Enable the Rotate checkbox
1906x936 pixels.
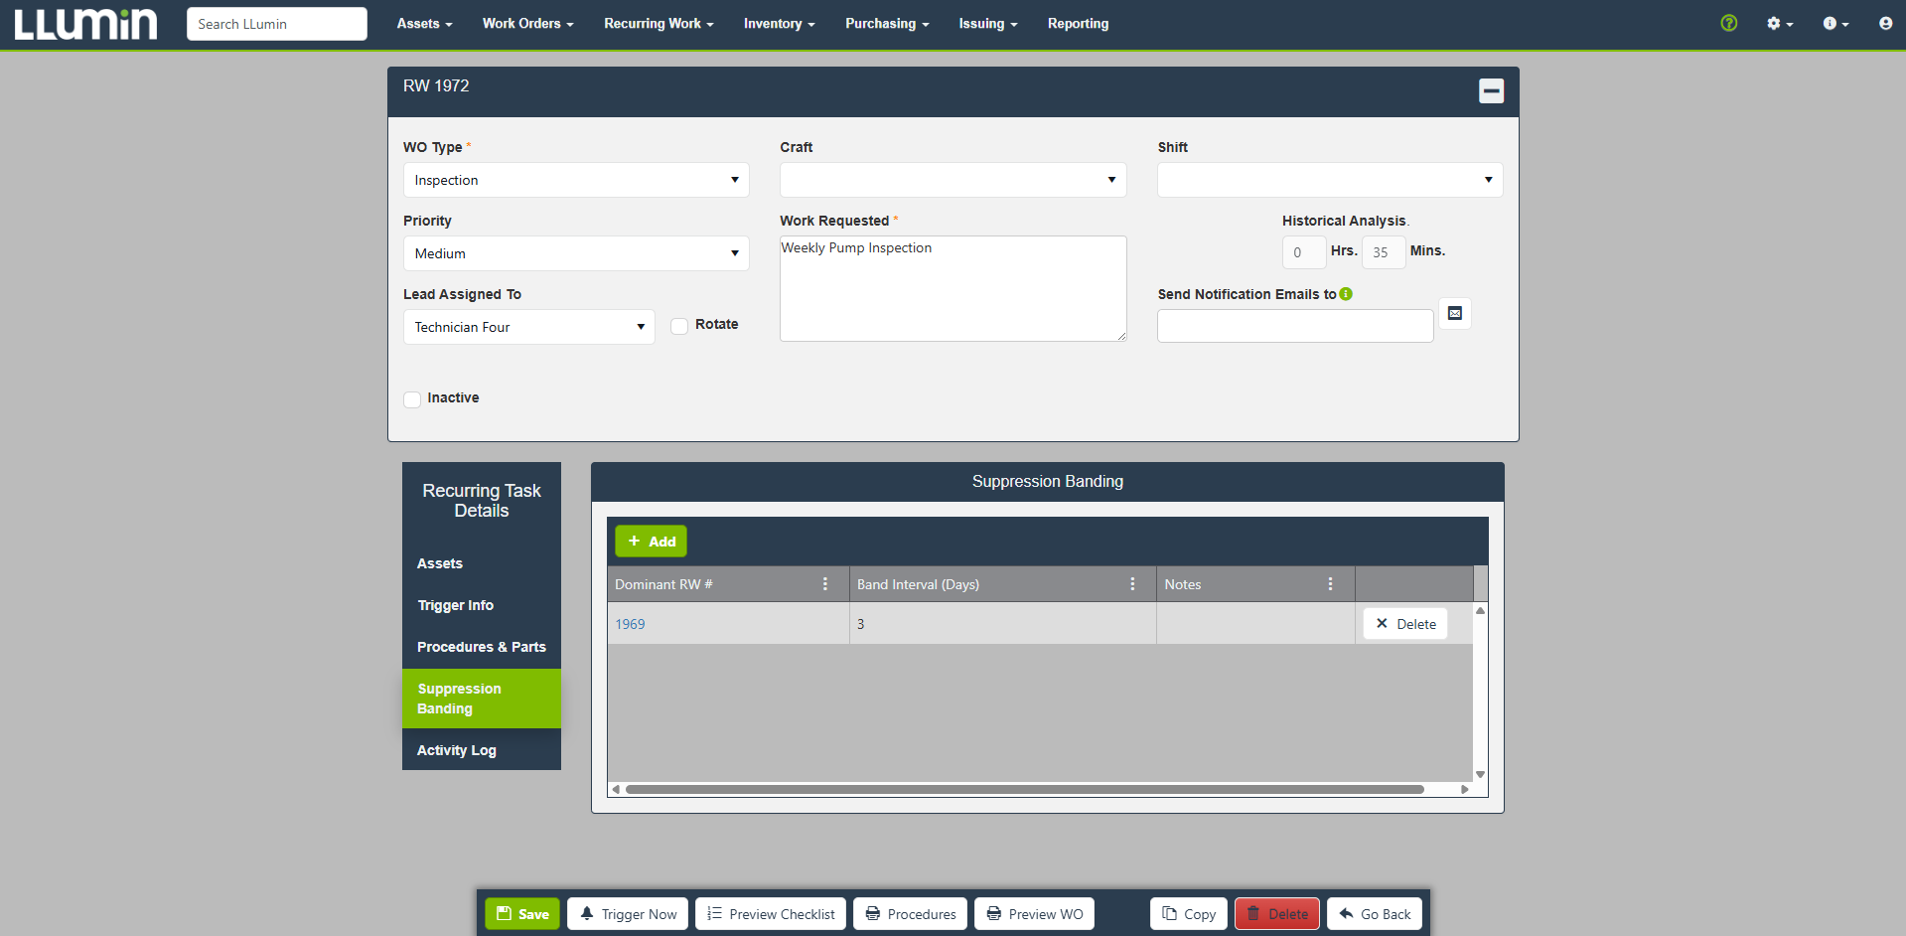(679, 326)
